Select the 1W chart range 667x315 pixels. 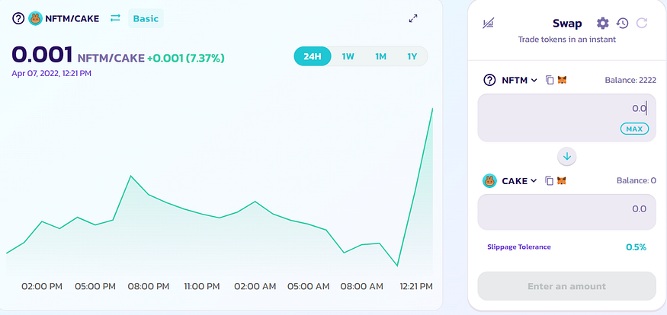point(348,56)
